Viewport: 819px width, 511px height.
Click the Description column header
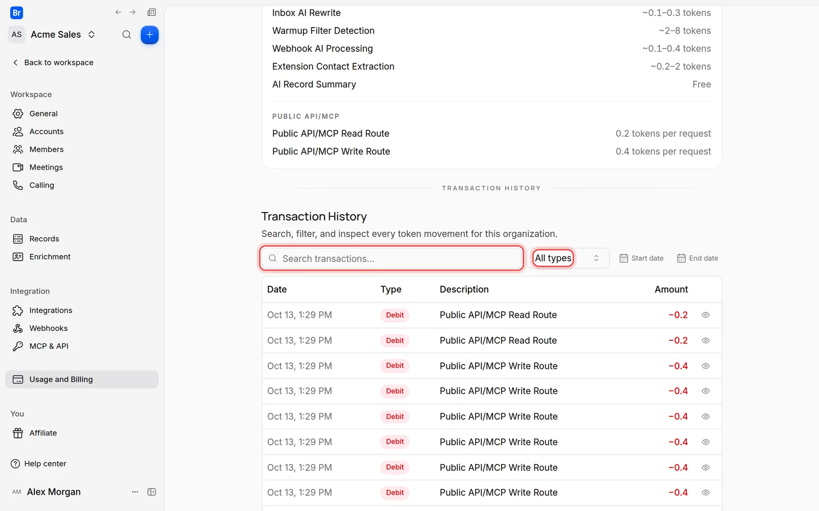464,289
